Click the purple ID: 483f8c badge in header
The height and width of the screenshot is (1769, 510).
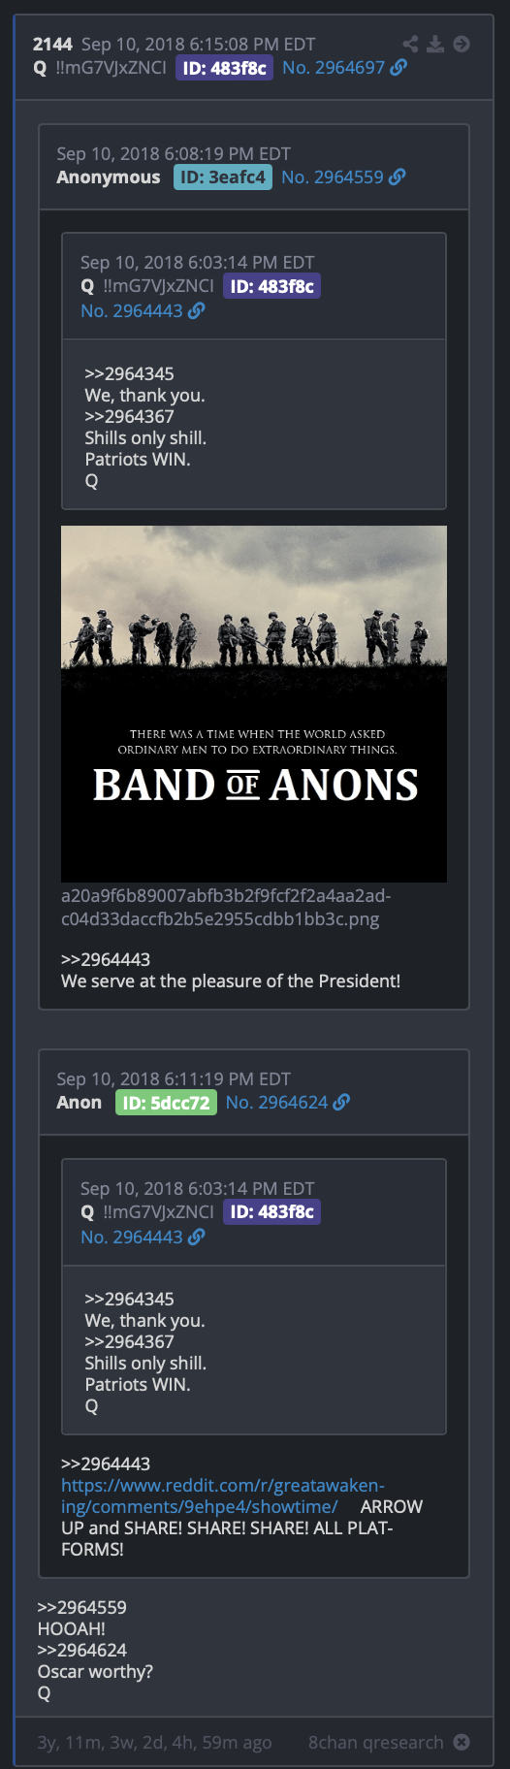pyautogui.click(x=225, y=68)
